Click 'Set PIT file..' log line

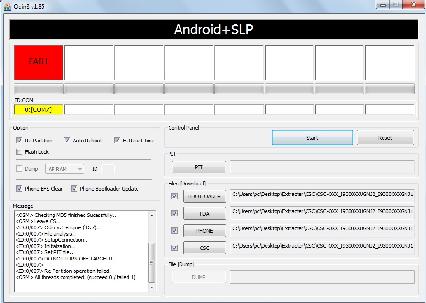(x=44, y=252)
